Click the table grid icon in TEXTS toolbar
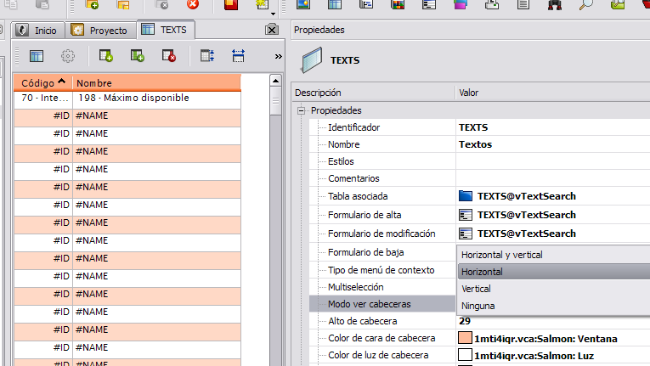Image resolution: width=650 pixels, height=366 pixels. coord(37,56)
